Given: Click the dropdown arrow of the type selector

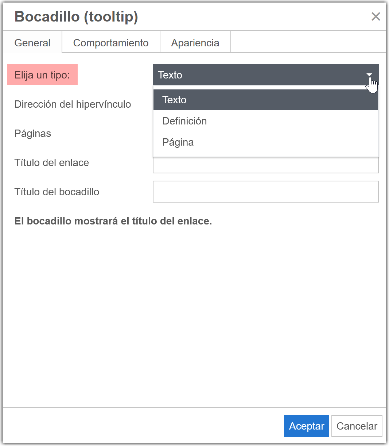Looking at the screenshot, I should tap(369, 75).
